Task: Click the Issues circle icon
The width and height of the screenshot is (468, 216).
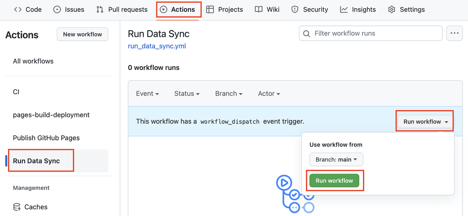Action: click(x=57, y=10)
